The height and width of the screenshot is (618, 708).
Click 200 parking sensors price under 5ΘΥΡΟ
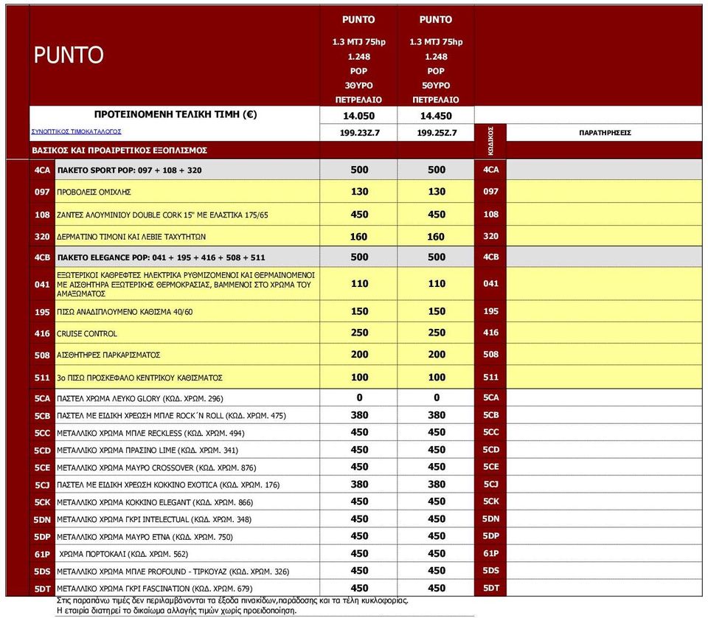(x=437, y=355)
